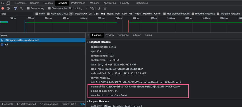242x107 pixels.
Task: Click the export HAR download icon
Action: (105, 8)
